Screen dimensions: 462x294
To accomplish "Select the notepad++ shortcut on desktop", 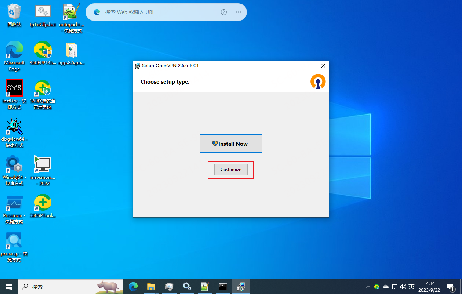I will pyautogui.click(x=72, y=18).
